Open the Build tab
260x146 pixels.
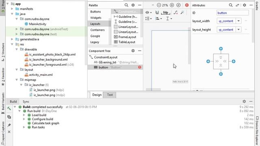pos(13,101)
